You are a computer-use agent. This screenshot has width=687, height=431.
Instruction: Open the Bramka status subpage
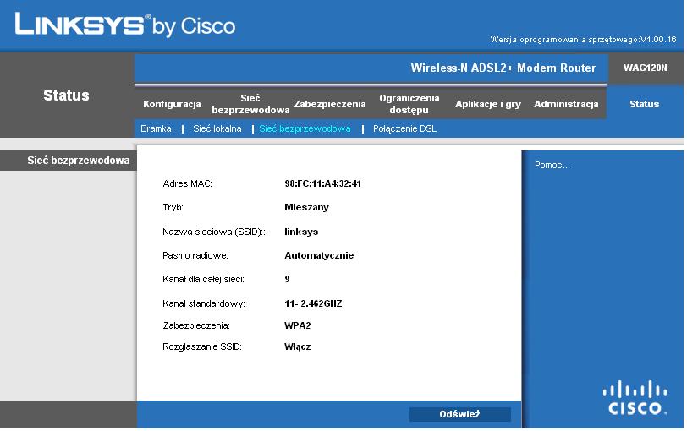click(156, 128)
